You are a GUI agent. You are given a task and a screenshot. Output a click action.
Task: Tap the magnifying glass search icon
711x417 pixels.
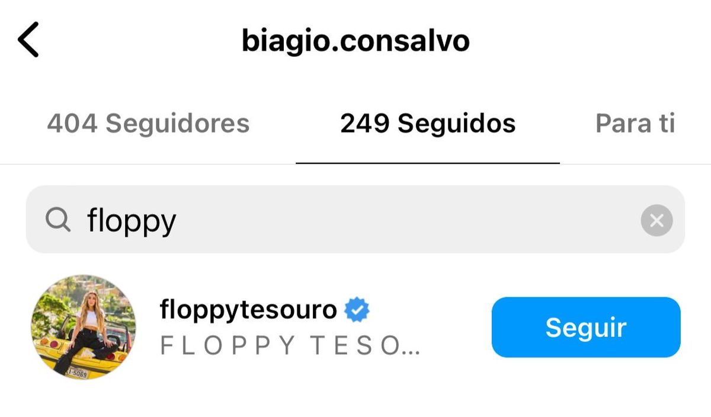coord(58,221)
